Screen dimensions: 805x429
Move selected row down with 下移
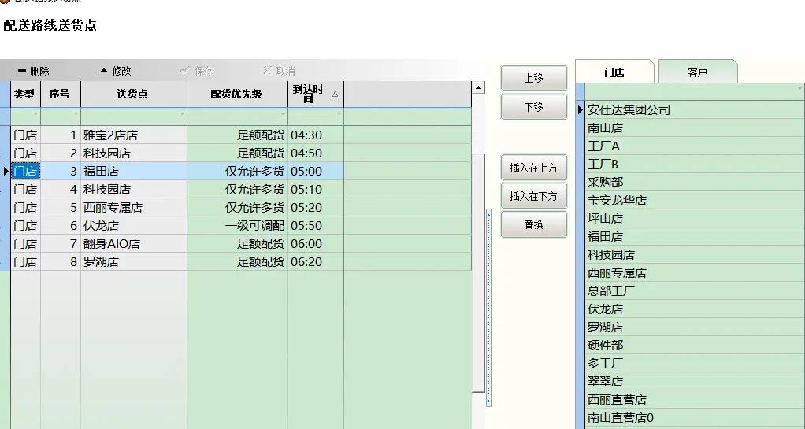point(534,107)
